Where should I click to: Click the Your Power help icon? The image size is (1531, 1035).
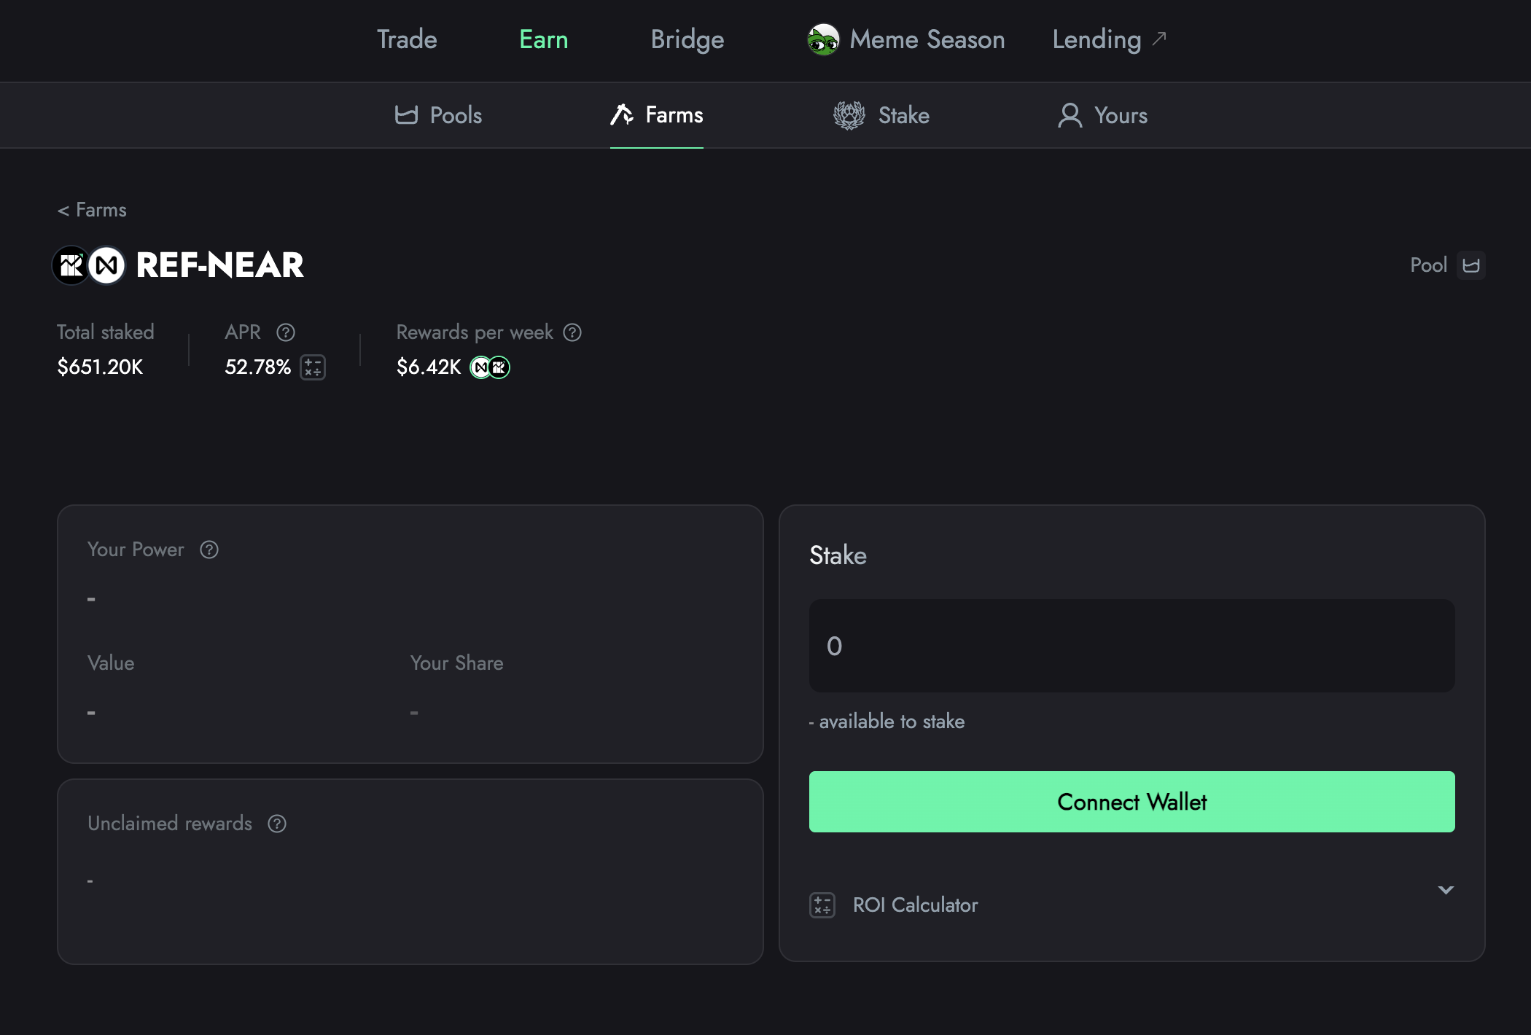point(209,550)
